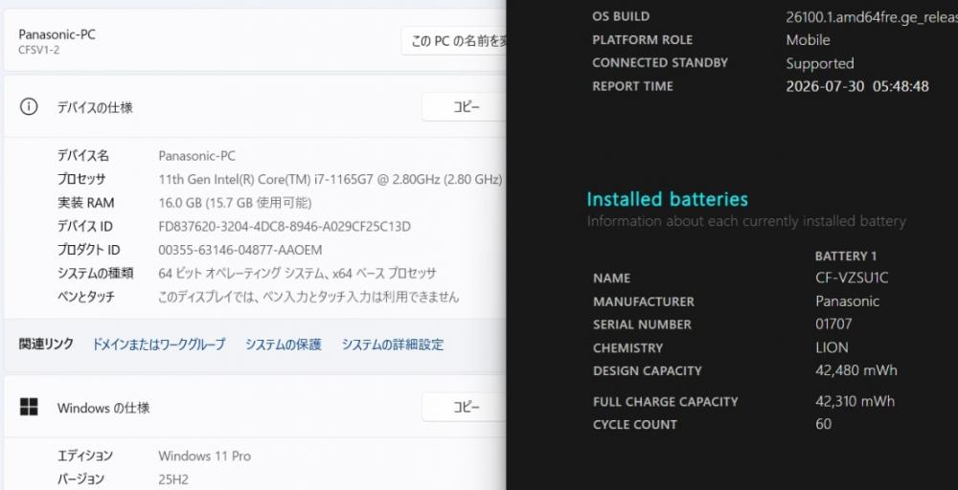The width and height of the screenshot is (958, 490).
Task: Copy device specifications with コピー button
Action: point(465,107)
